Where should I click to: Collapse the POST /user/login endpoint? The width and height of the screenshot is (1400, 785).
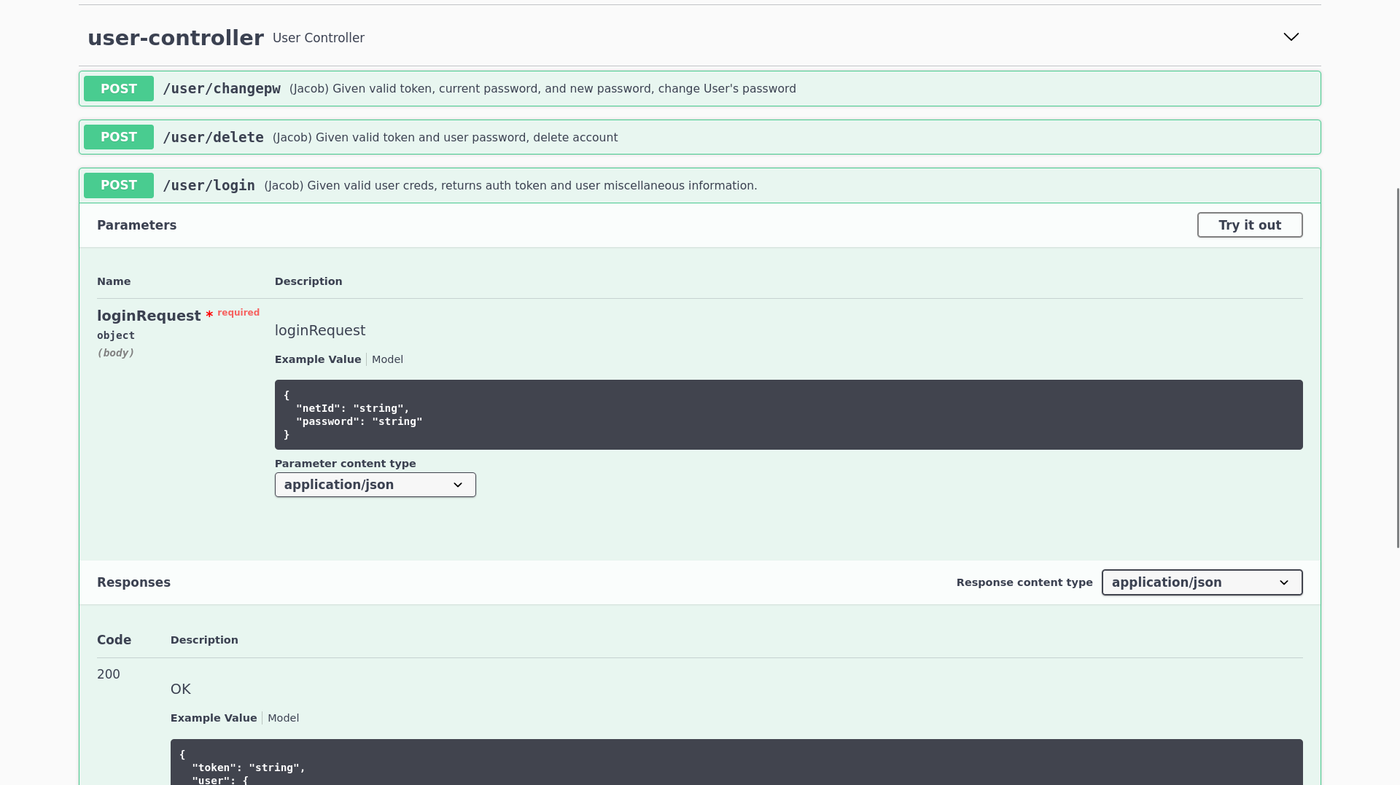pyautogui.click(x=699, y=186)
